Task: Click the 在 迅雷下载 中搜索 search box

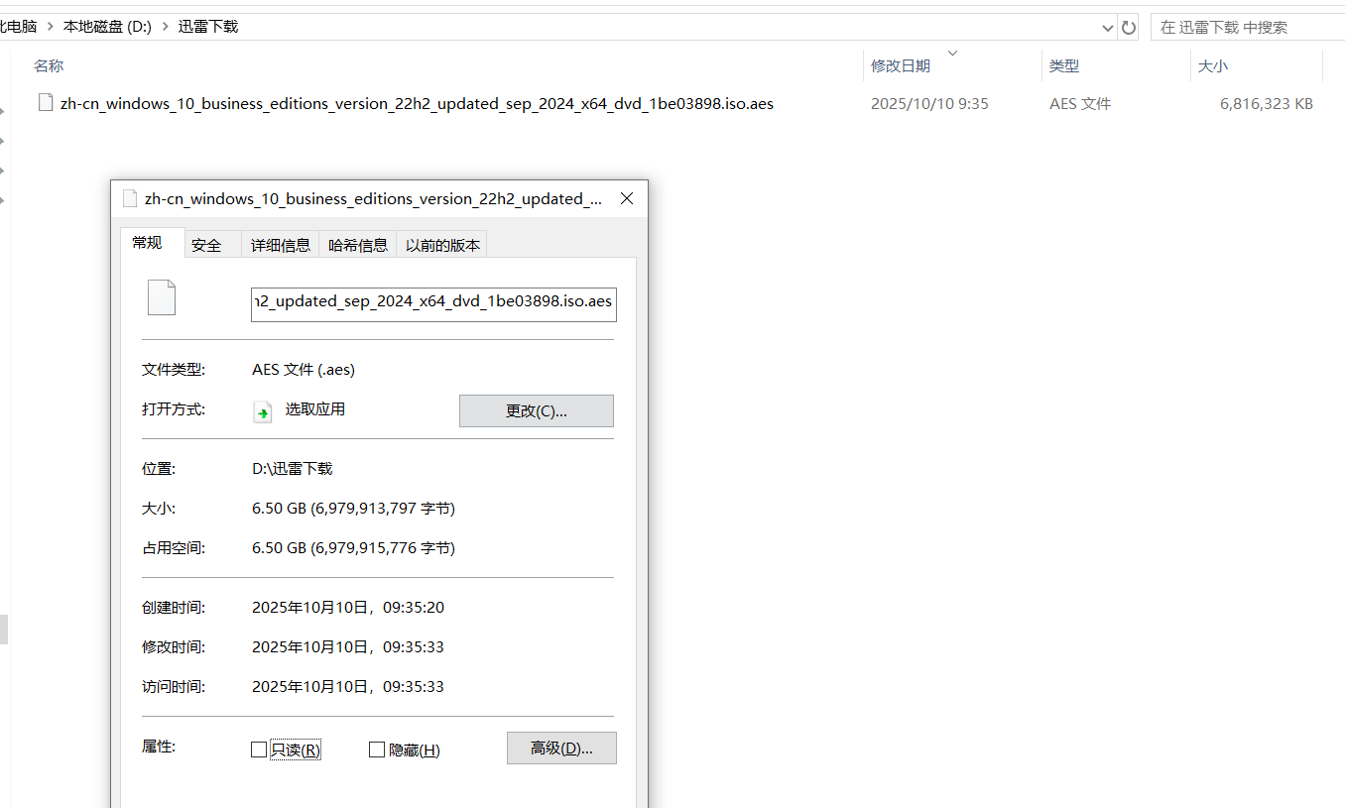Action: (x=1247, y=27)
